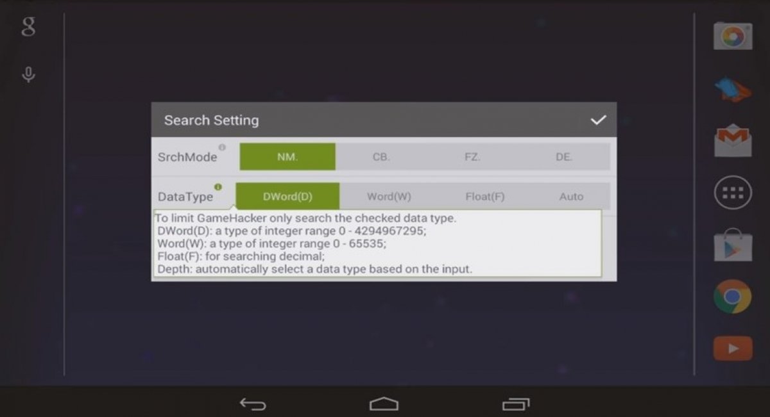Select the DE. search mode

(564, 156)
